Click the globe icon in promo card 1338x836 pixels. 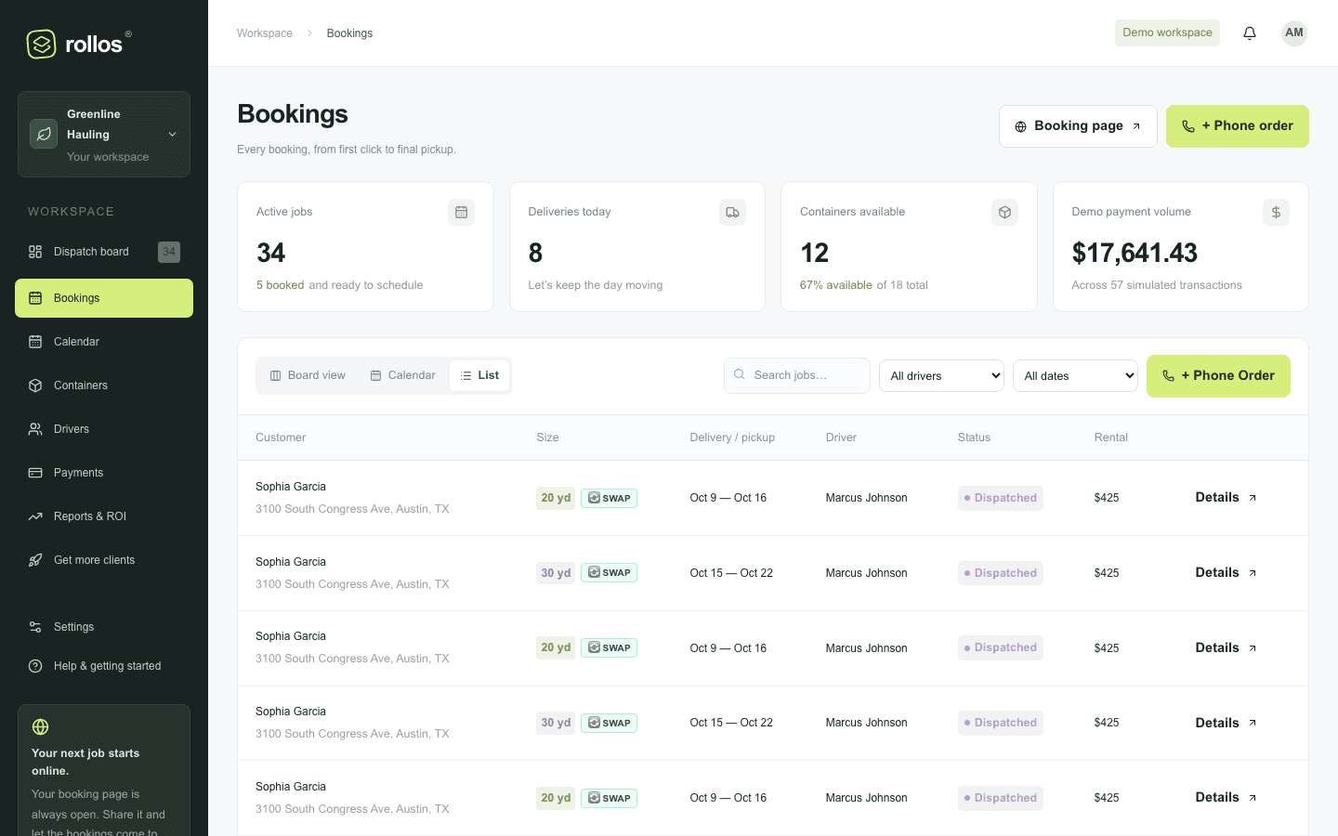(40, 726)
